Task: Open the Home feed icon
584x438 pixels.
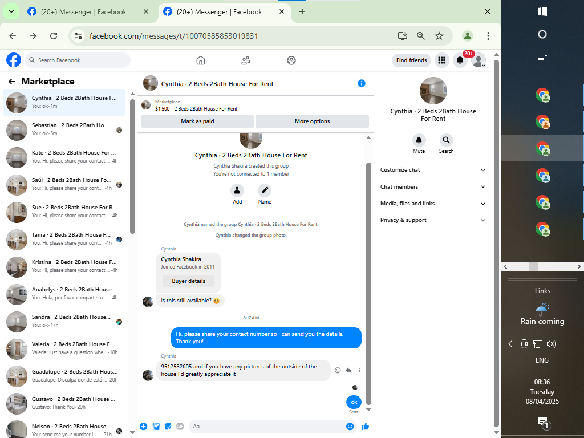Action: [x=201, y=60]
